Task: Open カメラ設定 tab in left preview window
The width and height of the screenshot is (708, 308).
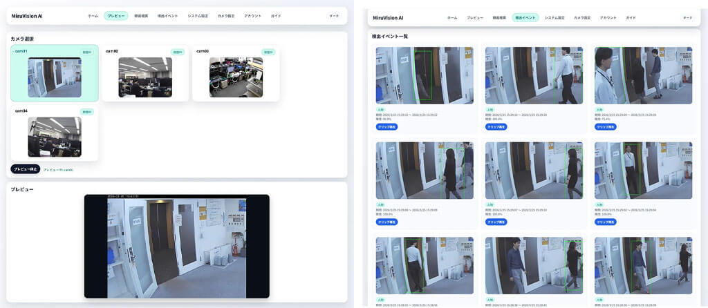Action: coord(226,16)
